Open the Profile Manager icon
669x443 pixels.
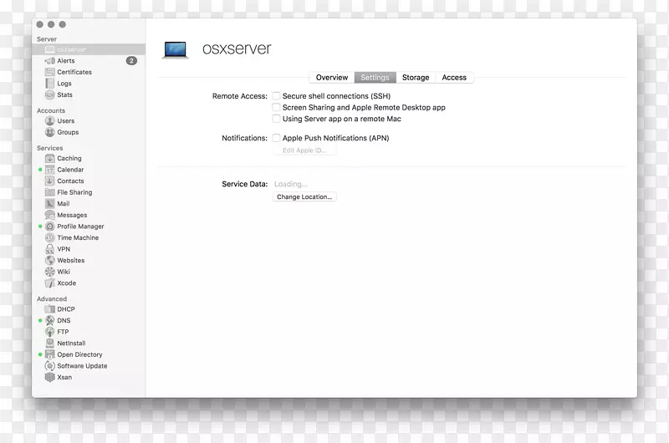50,227
